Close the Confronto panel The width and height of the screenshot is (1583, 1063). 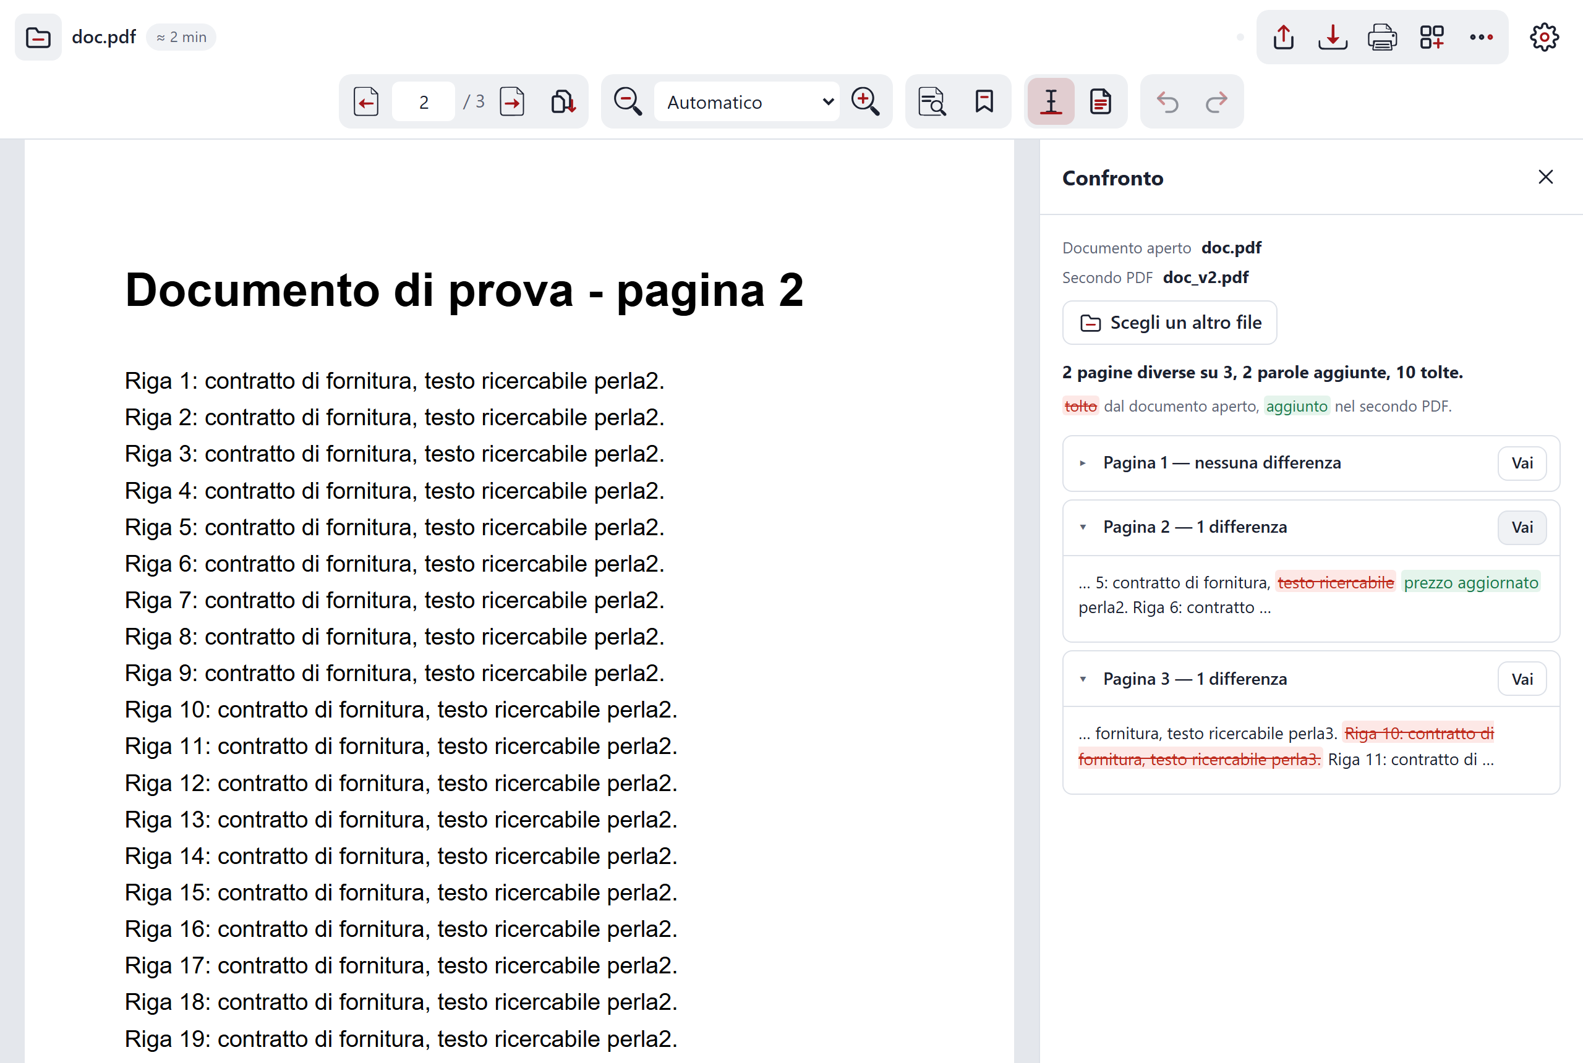(x=1546, y=177)
